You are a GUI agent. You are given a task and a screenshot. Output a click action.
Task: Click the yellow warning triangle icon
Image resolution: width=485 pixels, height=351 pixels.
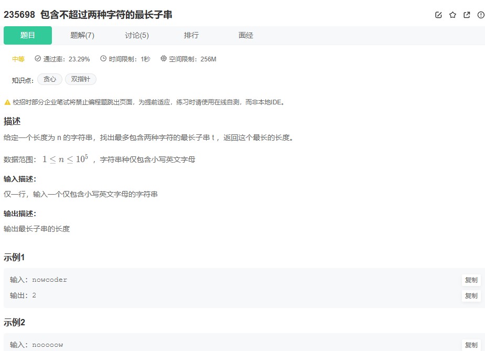click(x=7, y=102)
